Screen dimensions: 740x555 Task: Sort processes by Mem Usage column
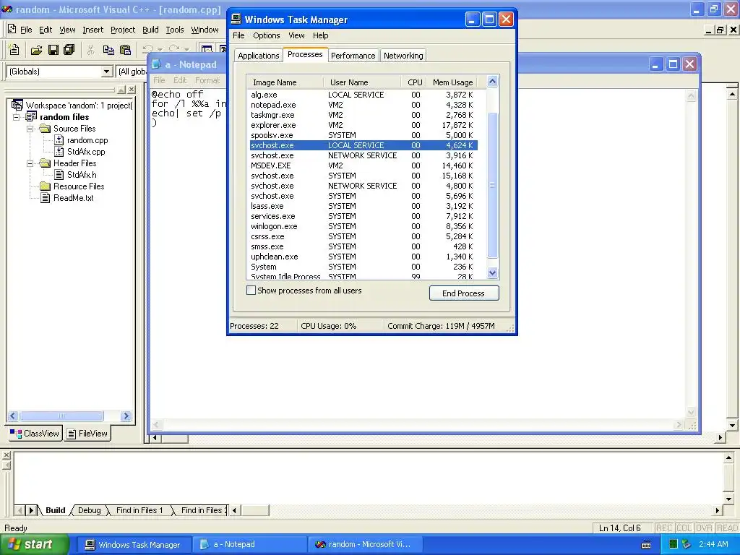point(452,82)
